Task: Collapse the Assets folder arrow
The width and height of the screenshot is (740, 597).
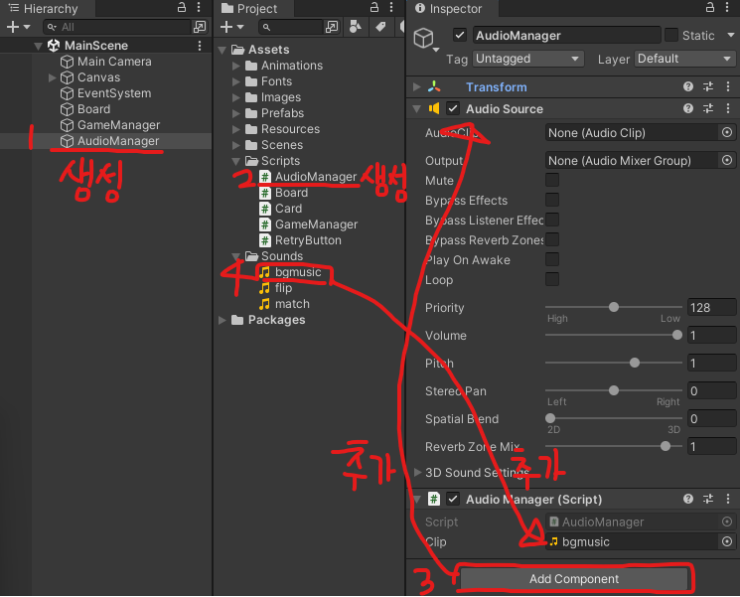Action: click(x=222, y=50)
